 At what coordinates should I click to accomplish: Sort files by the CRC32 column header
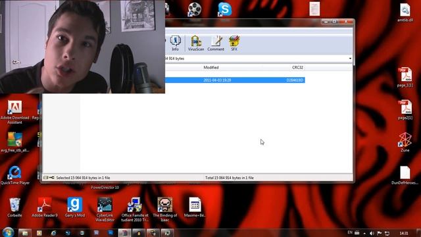[x=297, y=67]
